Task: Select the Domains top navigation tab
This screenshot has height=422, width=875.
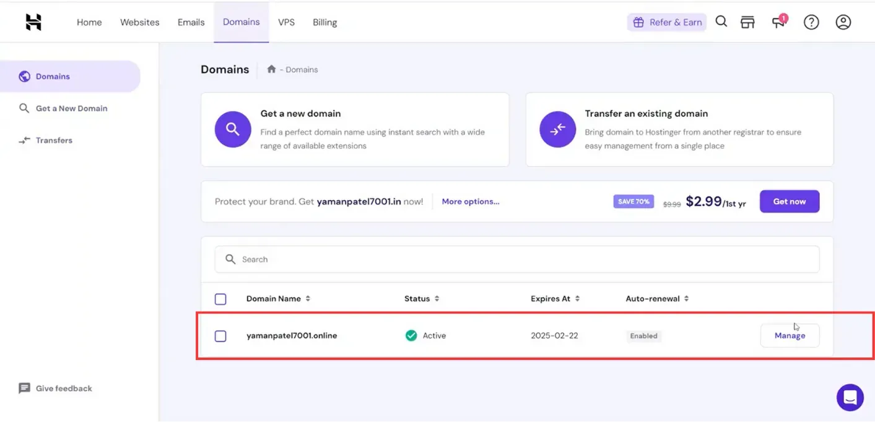Action: point(242,22)
